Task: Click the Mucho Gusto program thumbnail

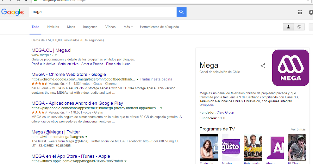Action: click(231, 147)
